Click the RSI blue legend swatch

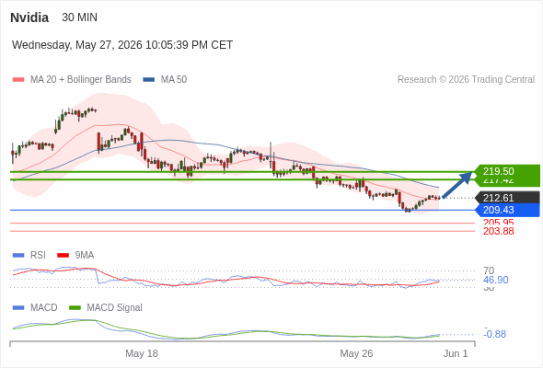coord(18,256)
